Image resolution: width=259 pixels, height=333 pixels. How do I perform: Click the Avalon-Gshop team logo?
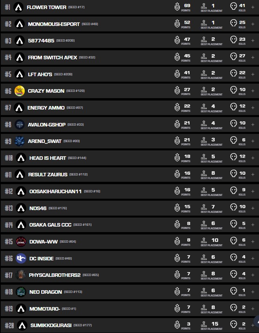tap(20, 124)
